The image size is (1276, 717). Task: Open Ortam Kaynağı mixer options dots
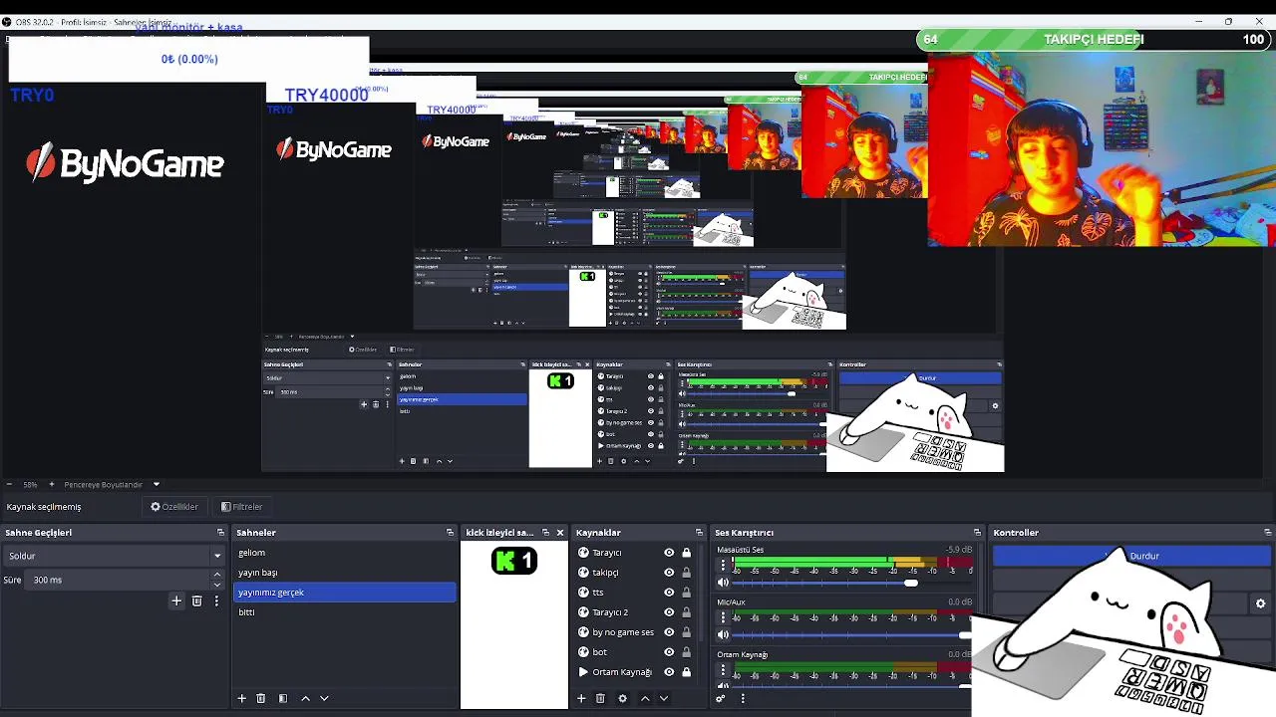(x=724, y=669)
